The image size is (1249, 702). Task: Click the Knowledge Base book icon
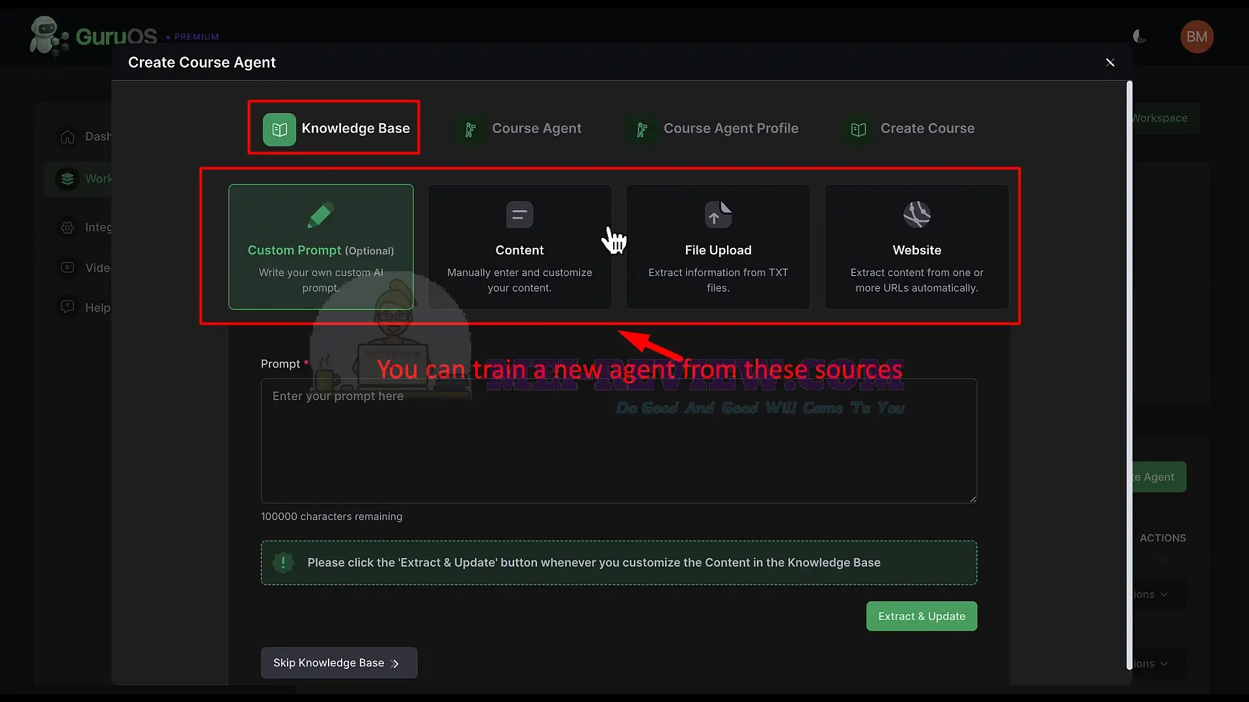[279, 129]
